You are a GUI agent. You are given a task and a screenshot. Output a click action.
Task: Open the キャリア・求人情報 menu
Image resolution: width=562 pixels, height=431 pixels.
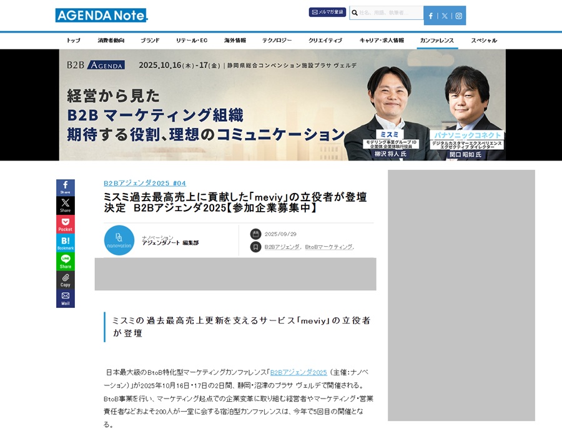382,40
